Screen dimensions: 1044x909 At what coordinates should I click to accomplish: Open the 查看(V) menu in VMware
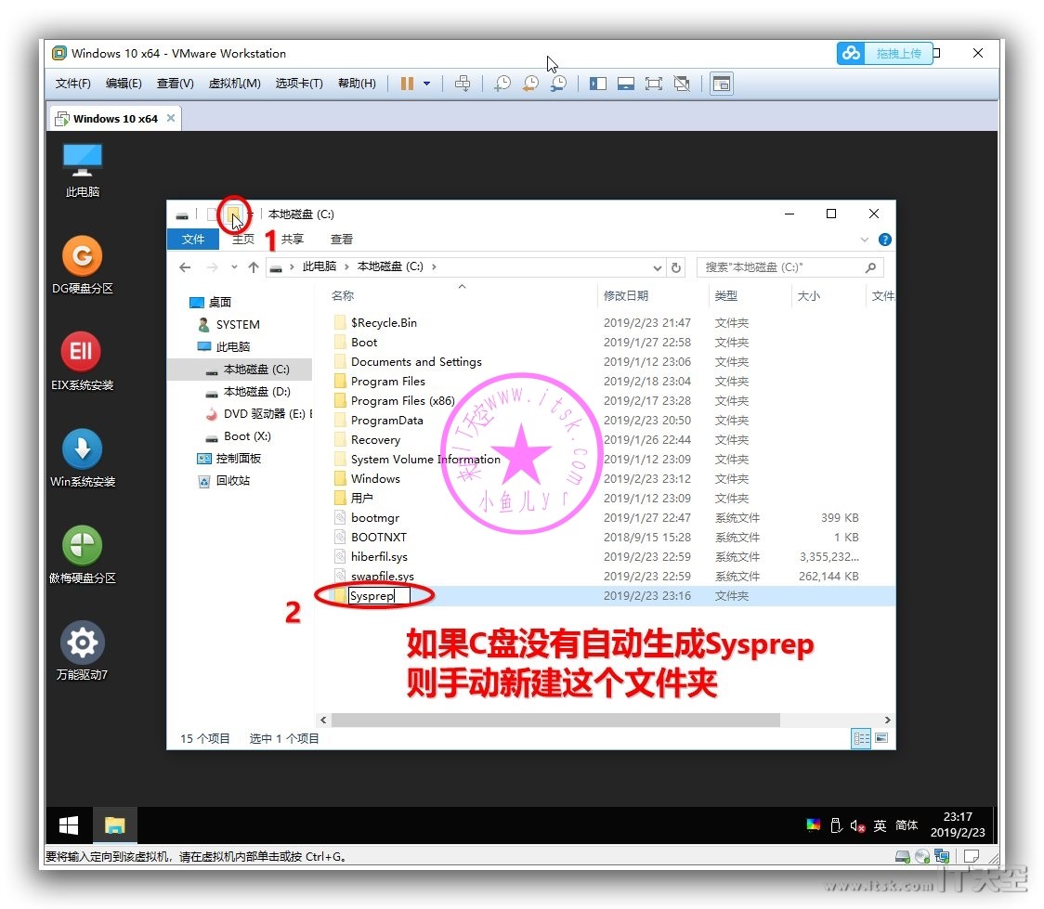tap(176, 84)
